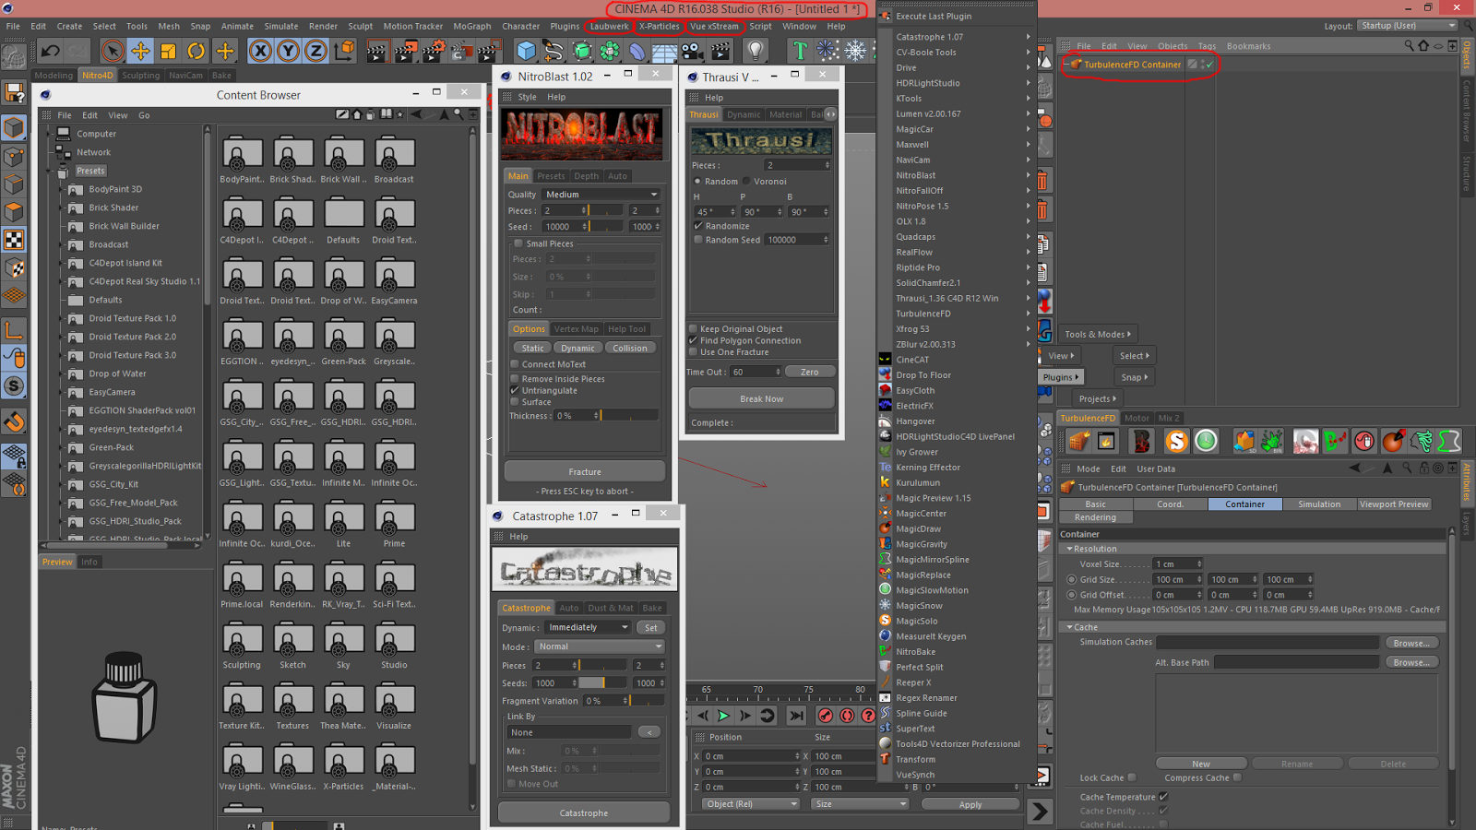Toggle the Cache Temperature checkbox
This screenshot has height=830, width=1476.
1163,797
